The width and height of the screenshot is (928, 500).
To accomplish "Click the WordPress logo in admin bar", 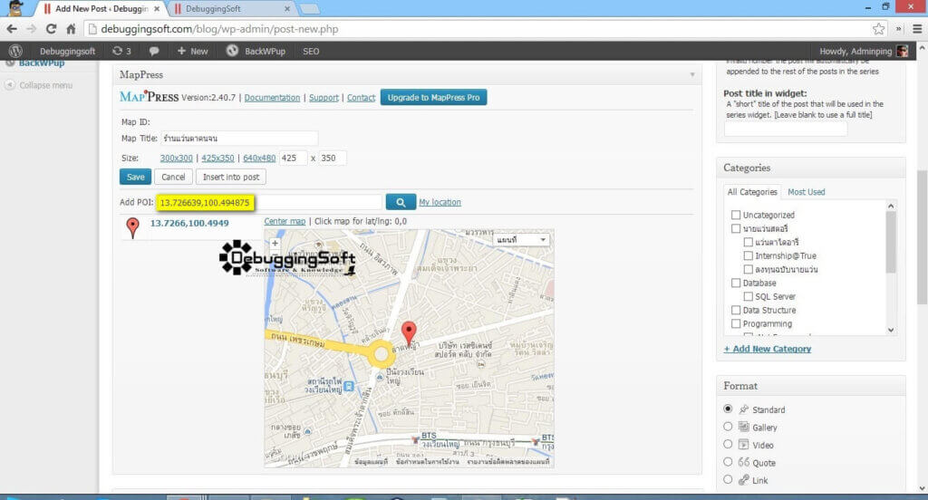I will pos(15,51).
